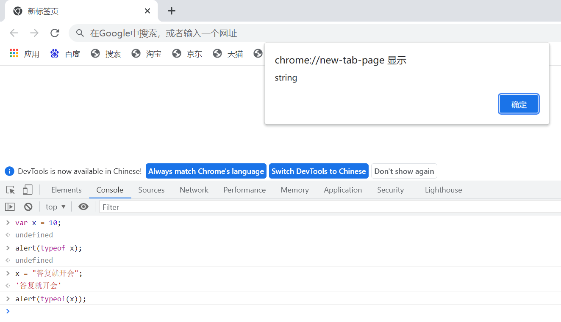Image resolution: width=561 pixels, height=322 pixels.
Task: Open the 'top' frame context dropdown
Action: (56, 206)
